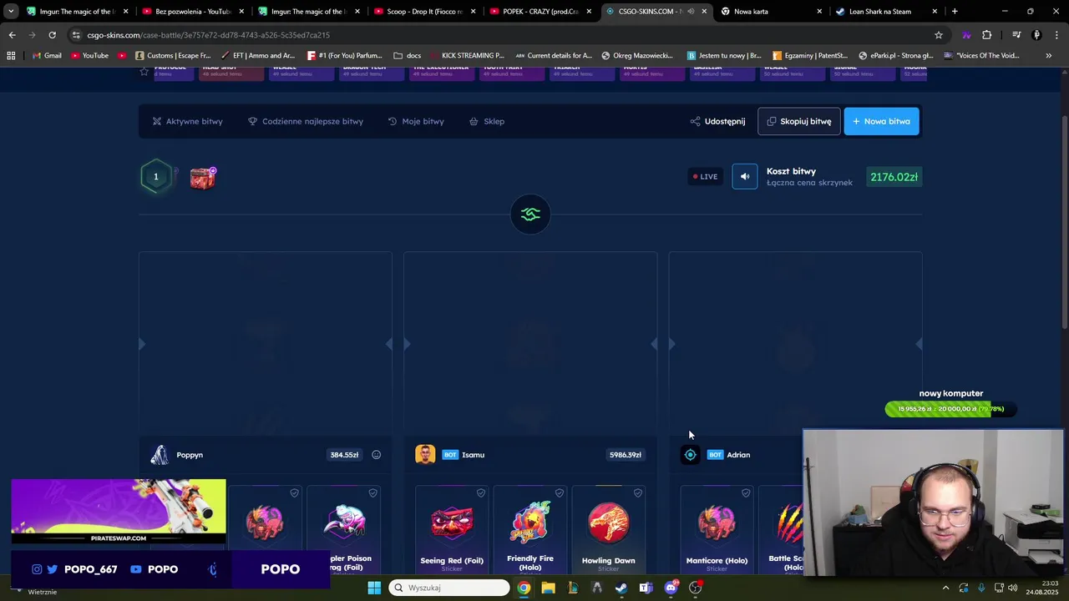The image size is (1069, 601).
Task: Click the Nowa bitwa button
Action: (881, 121)
